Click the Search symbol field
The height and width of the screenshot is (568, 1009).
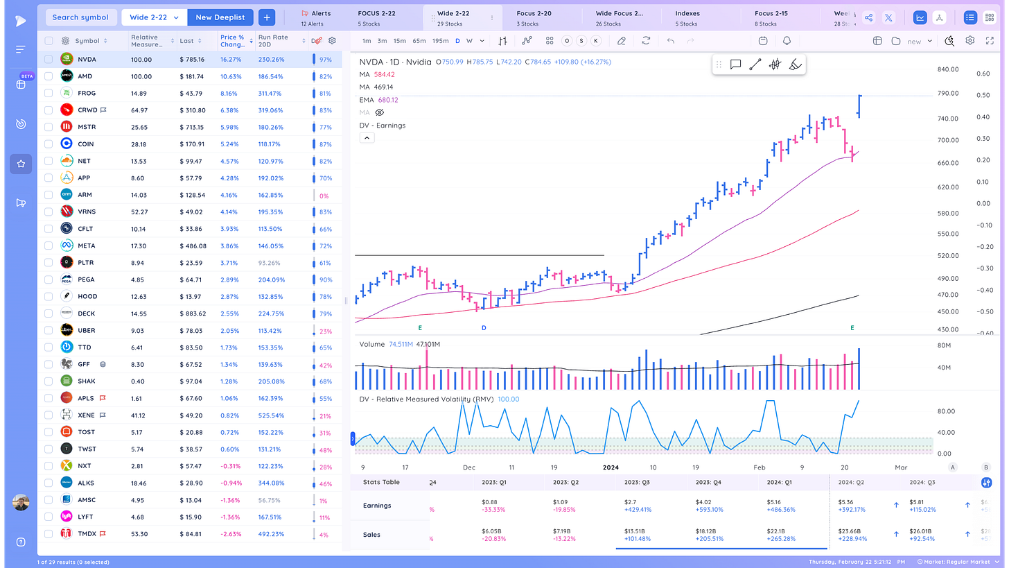tap(80, 17)
